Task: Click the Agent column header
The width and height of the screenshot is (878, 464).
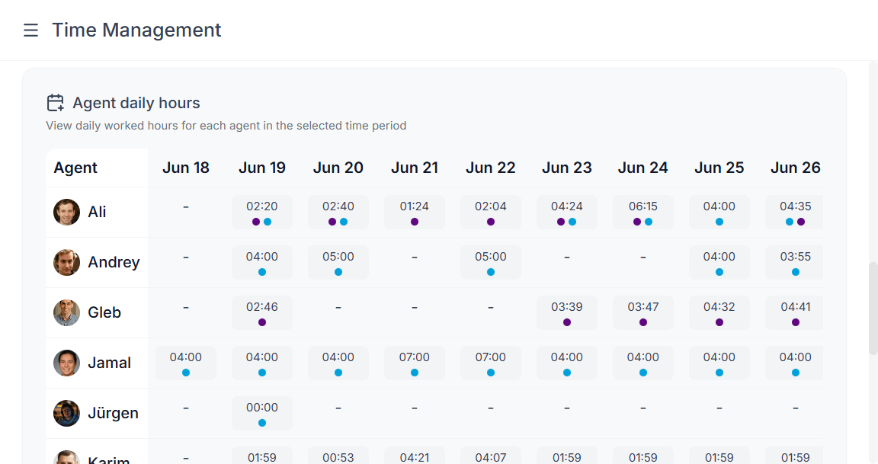Action: tap(75, 168)
